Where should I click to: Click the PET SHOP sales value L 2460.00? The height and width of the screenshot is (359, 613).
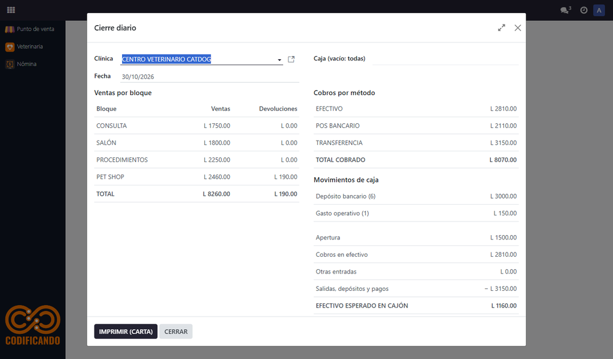coord(217,177)
